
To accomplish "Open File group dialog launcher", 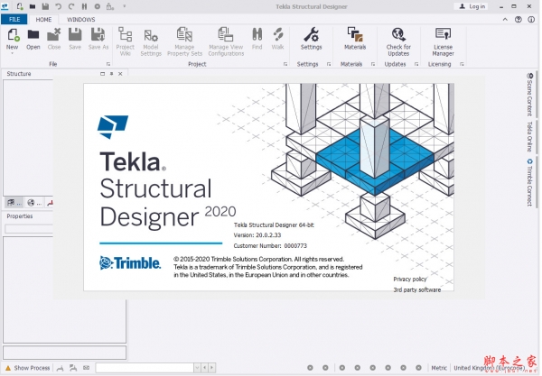I will tap(108, 64).
